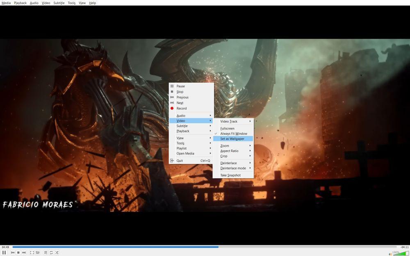410x256 pixels.
Task: Expand the highlighted Video context submenu
Action: (x=191, y=121)
